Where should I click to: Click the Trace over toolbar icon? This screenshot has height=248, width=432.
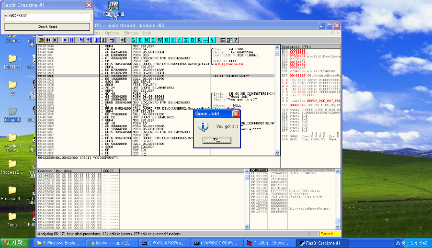(x=104, y=40)
